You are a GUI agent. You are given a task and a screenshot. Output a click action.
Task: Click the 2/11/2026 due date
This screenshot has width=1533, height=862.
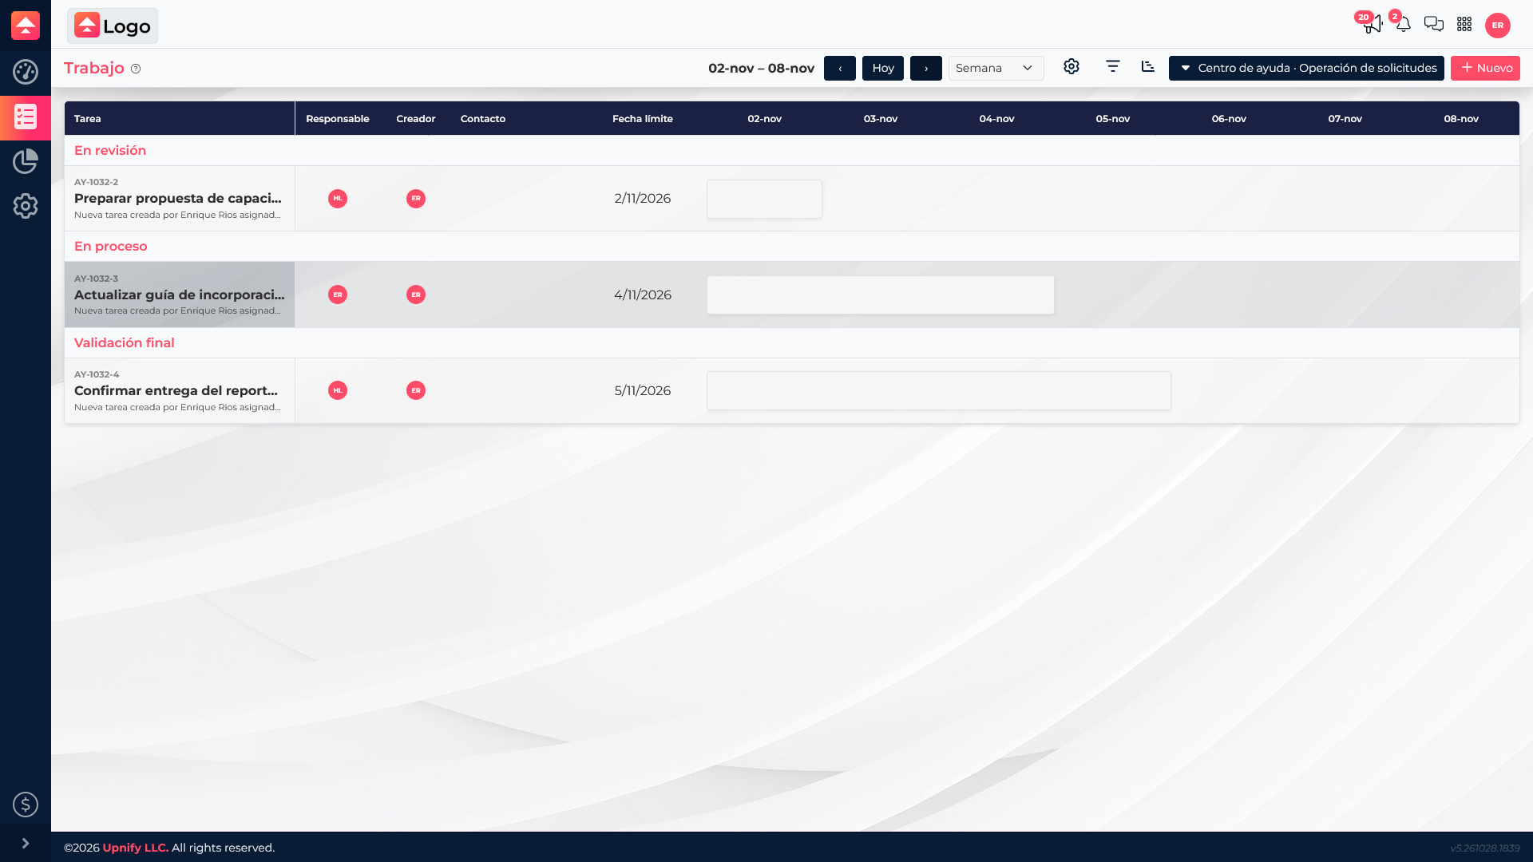643,199
